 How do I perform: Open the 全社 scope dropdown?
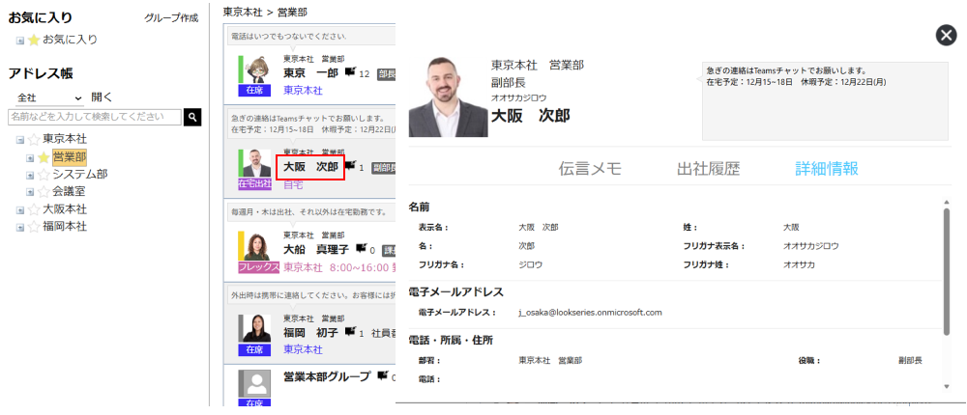point(48,97)
